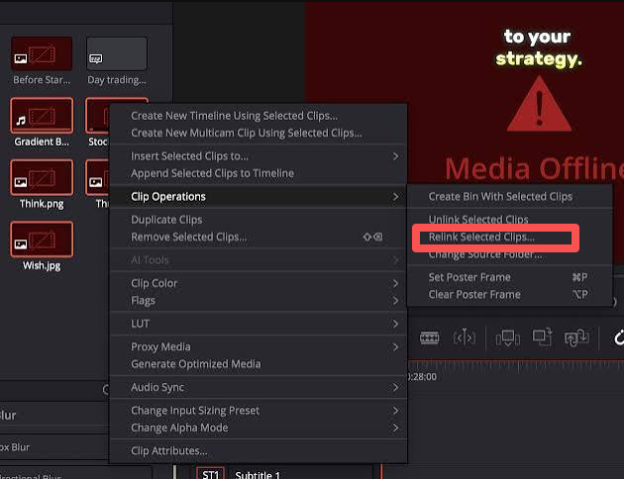Select the Gradient B audio clip thumbnail
The width and height of the screenshot is (624, 479).
tap(42, 116)
